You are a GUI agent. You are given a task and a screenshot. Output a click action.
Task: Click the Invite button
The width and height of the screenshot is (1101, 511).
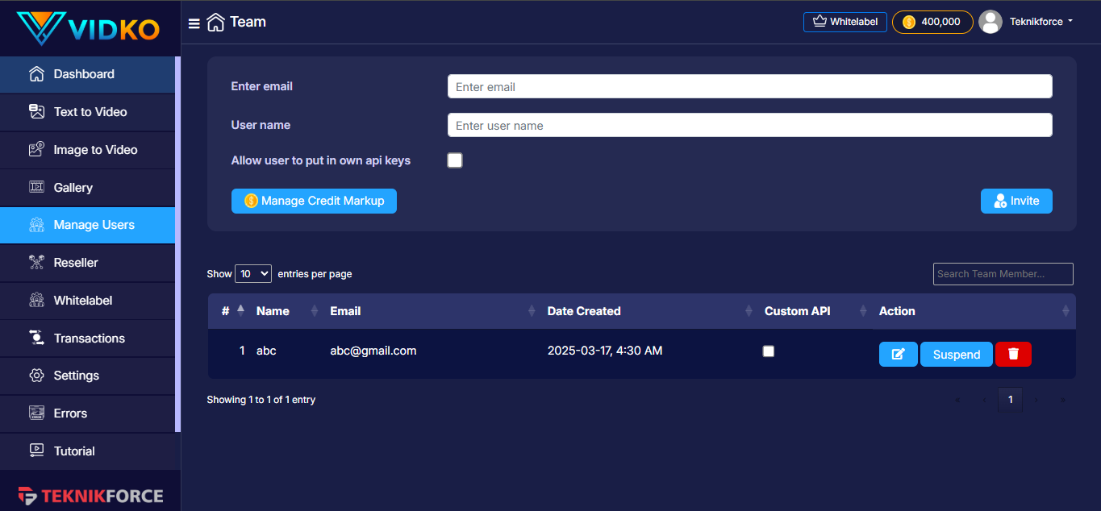coord(1016,201)
